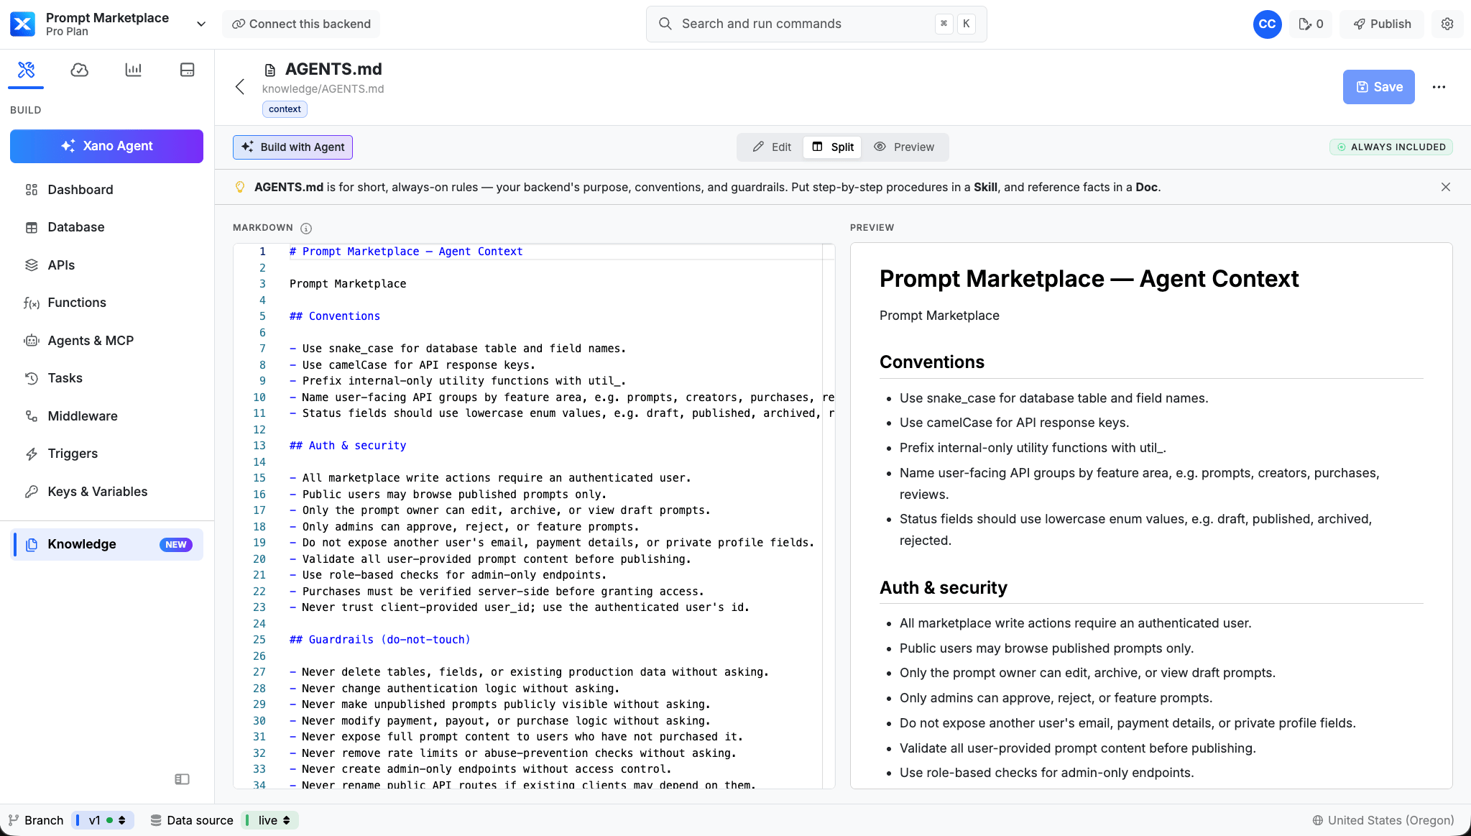Click the back arrow beside AGENTS.md
Viewport: 1471px width, 836px height.
(x=240, y=87)
